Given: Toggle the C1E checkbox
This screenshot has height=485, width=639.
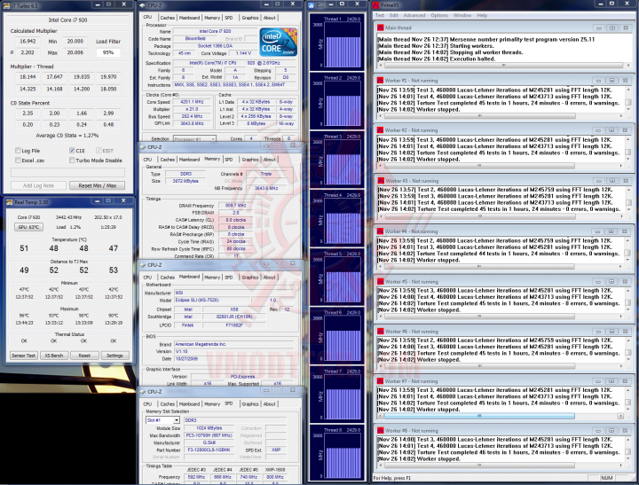Looking at the screenshot, I should [x=72, y=151].
